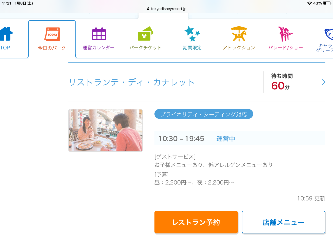333x250 pixels.
Task: Tap the 1月8日(土) date in status bar
Action: click(24, 3)
